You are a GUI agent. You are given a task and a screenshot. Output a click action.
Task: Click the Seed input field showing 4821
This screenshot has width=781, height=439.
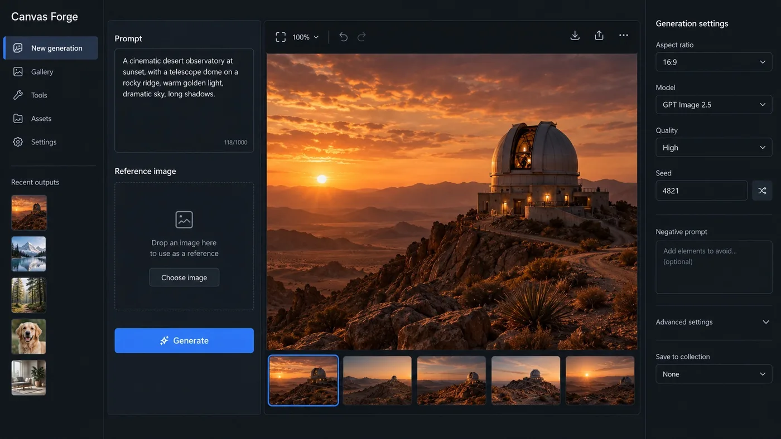pyautogui.click(x=702, y=191)
